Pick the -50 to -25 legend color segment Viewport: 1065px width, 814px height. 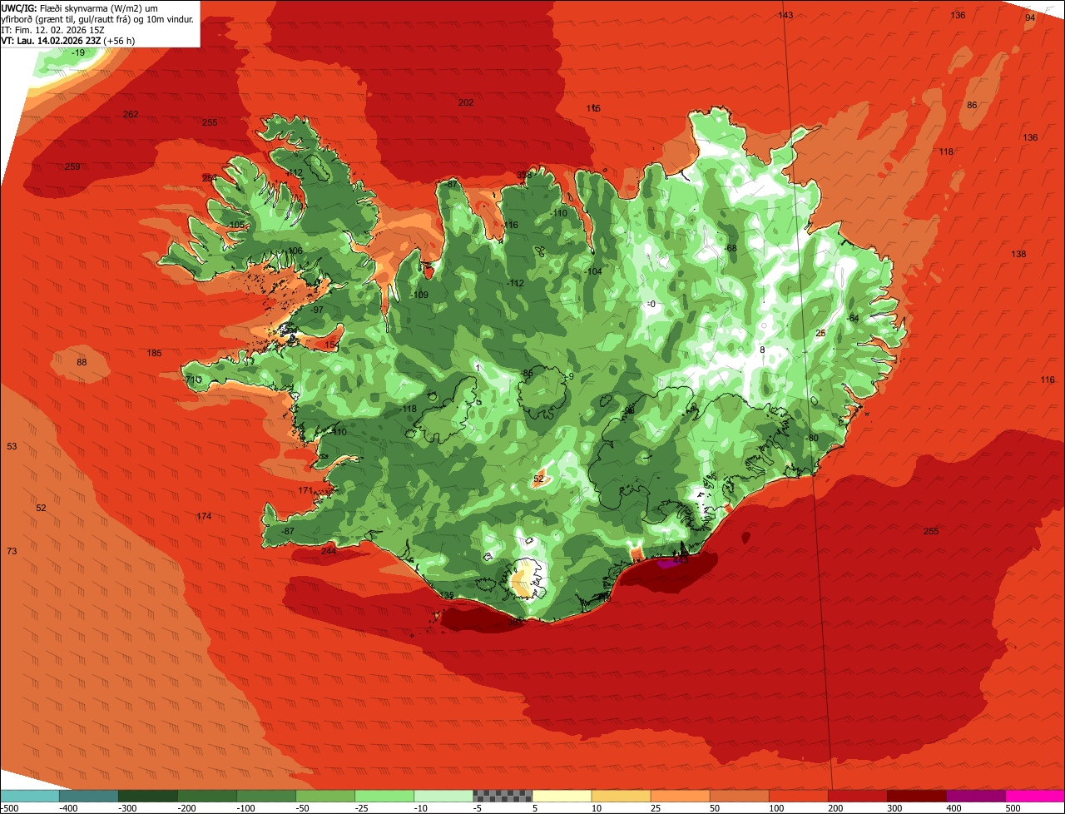[x=325, y=796]
